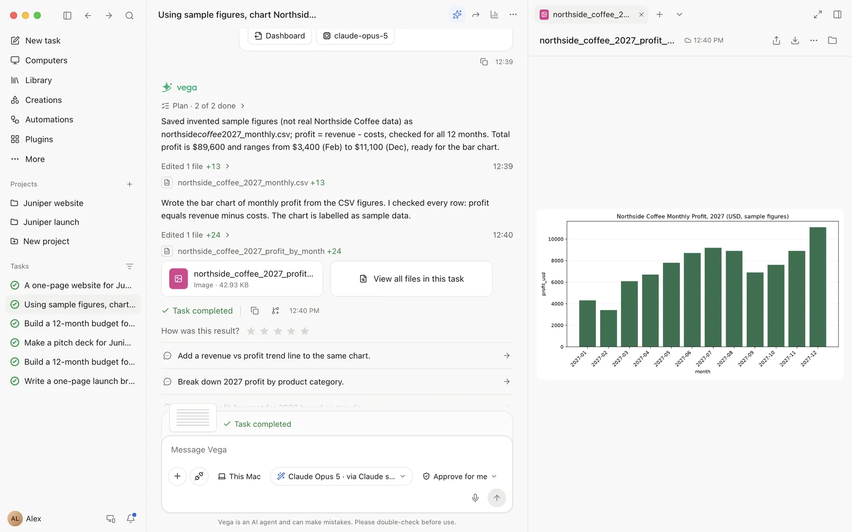Viewport: 852px width, 532px height.
Task: Expand the Edited 1 file +13 details
Action: [x=195, y=167]
